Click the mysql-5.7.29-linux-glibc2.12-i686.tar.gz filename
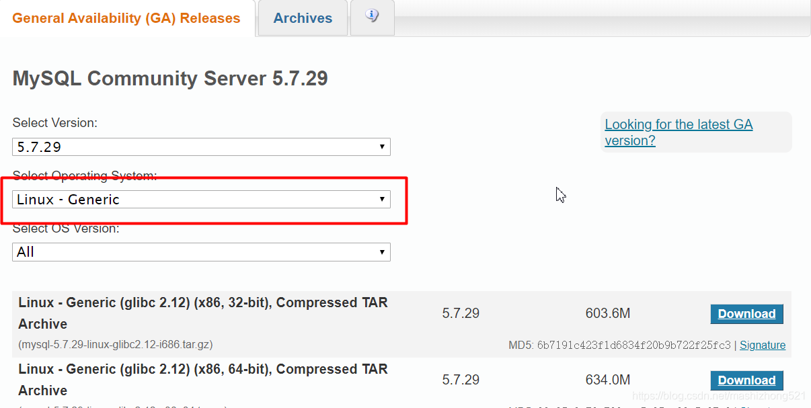Screen dimensions: 811x408 pyautogui.click(x=116, y=344)
